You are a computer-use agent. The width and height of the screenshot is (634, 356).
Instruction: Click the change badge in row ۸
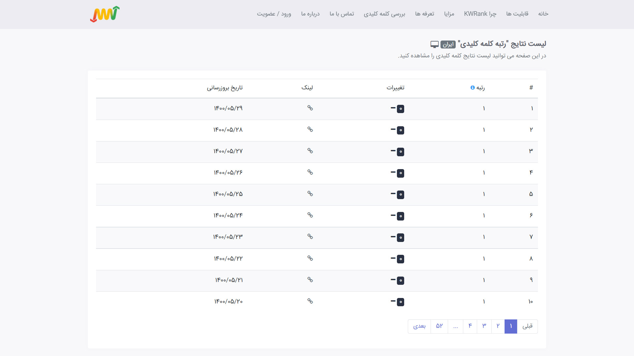(x=401, y=259)
